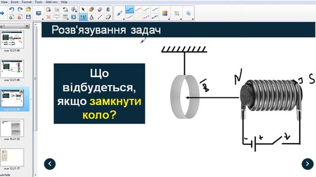
Task: Toggle the auto hide option
Action: [5, 175]
